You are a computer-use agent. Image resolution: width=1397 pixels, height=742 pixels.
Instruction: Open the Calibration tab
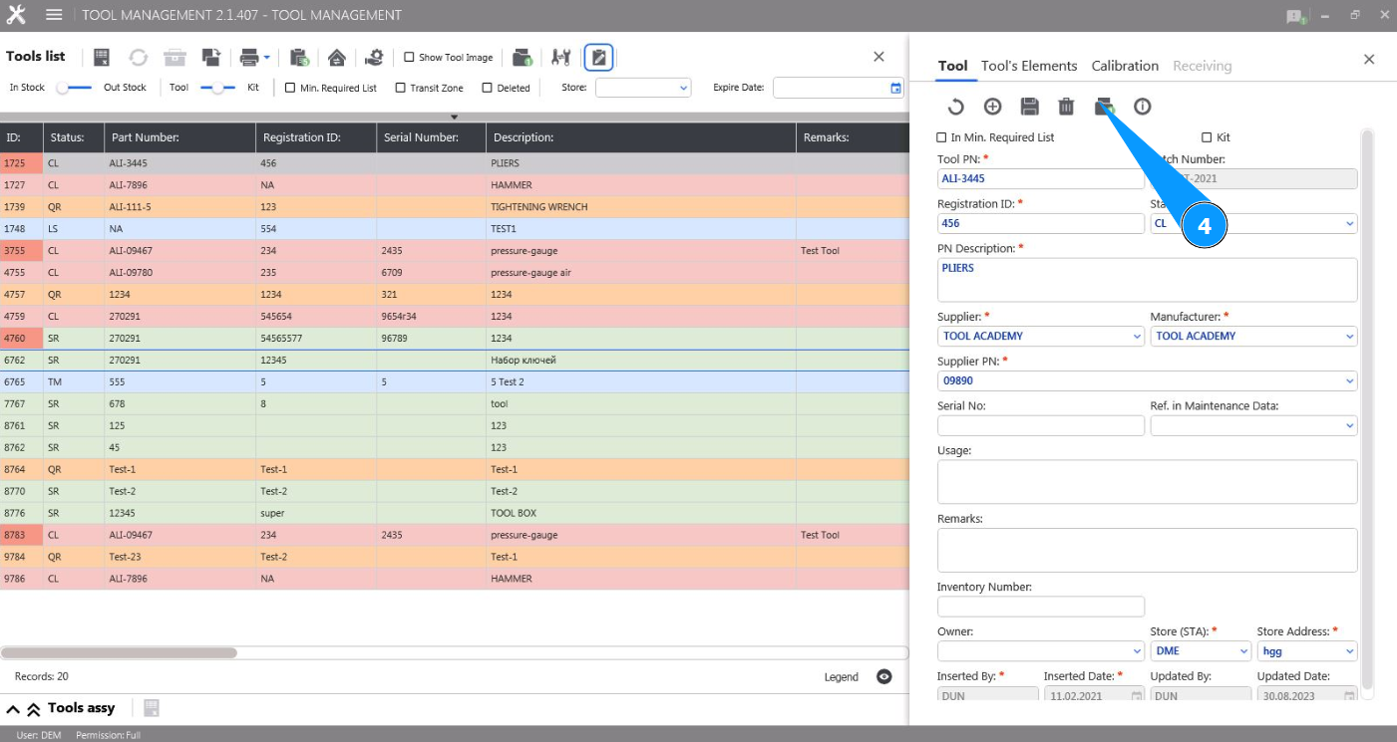[x=1125, y=66]
